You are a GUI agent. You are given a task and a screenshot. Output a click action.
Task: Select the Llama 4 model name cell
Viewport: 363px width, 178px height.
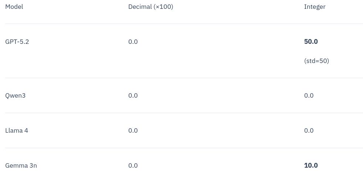17,130
